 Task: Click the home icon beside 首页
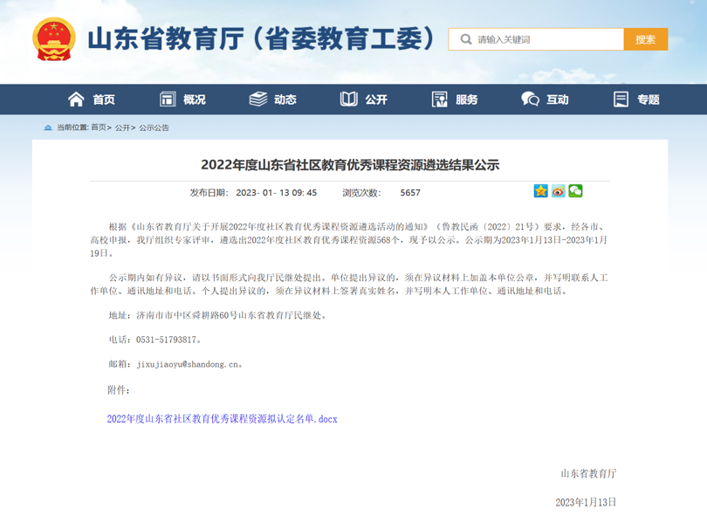(76, 100)
